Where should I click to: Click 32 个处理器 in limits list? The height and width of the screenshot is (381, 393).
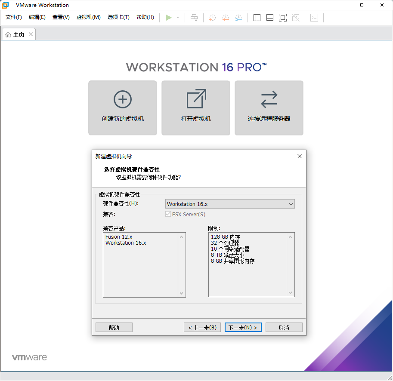(225, 243)
